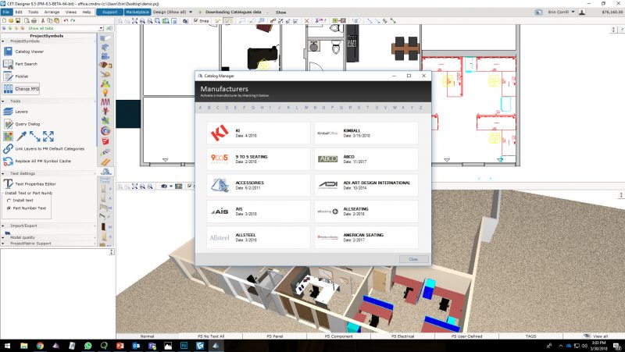Select the ALLSTEEL manufacturer entry

pyautogui.click(x=259, y=237)
